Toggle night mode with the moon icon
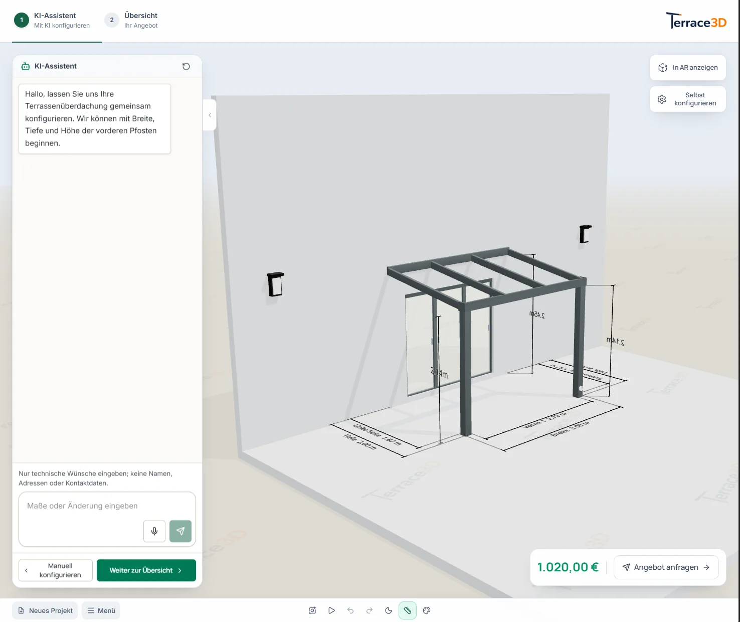The width and height of the screenshot is (740, 622). 389,610
